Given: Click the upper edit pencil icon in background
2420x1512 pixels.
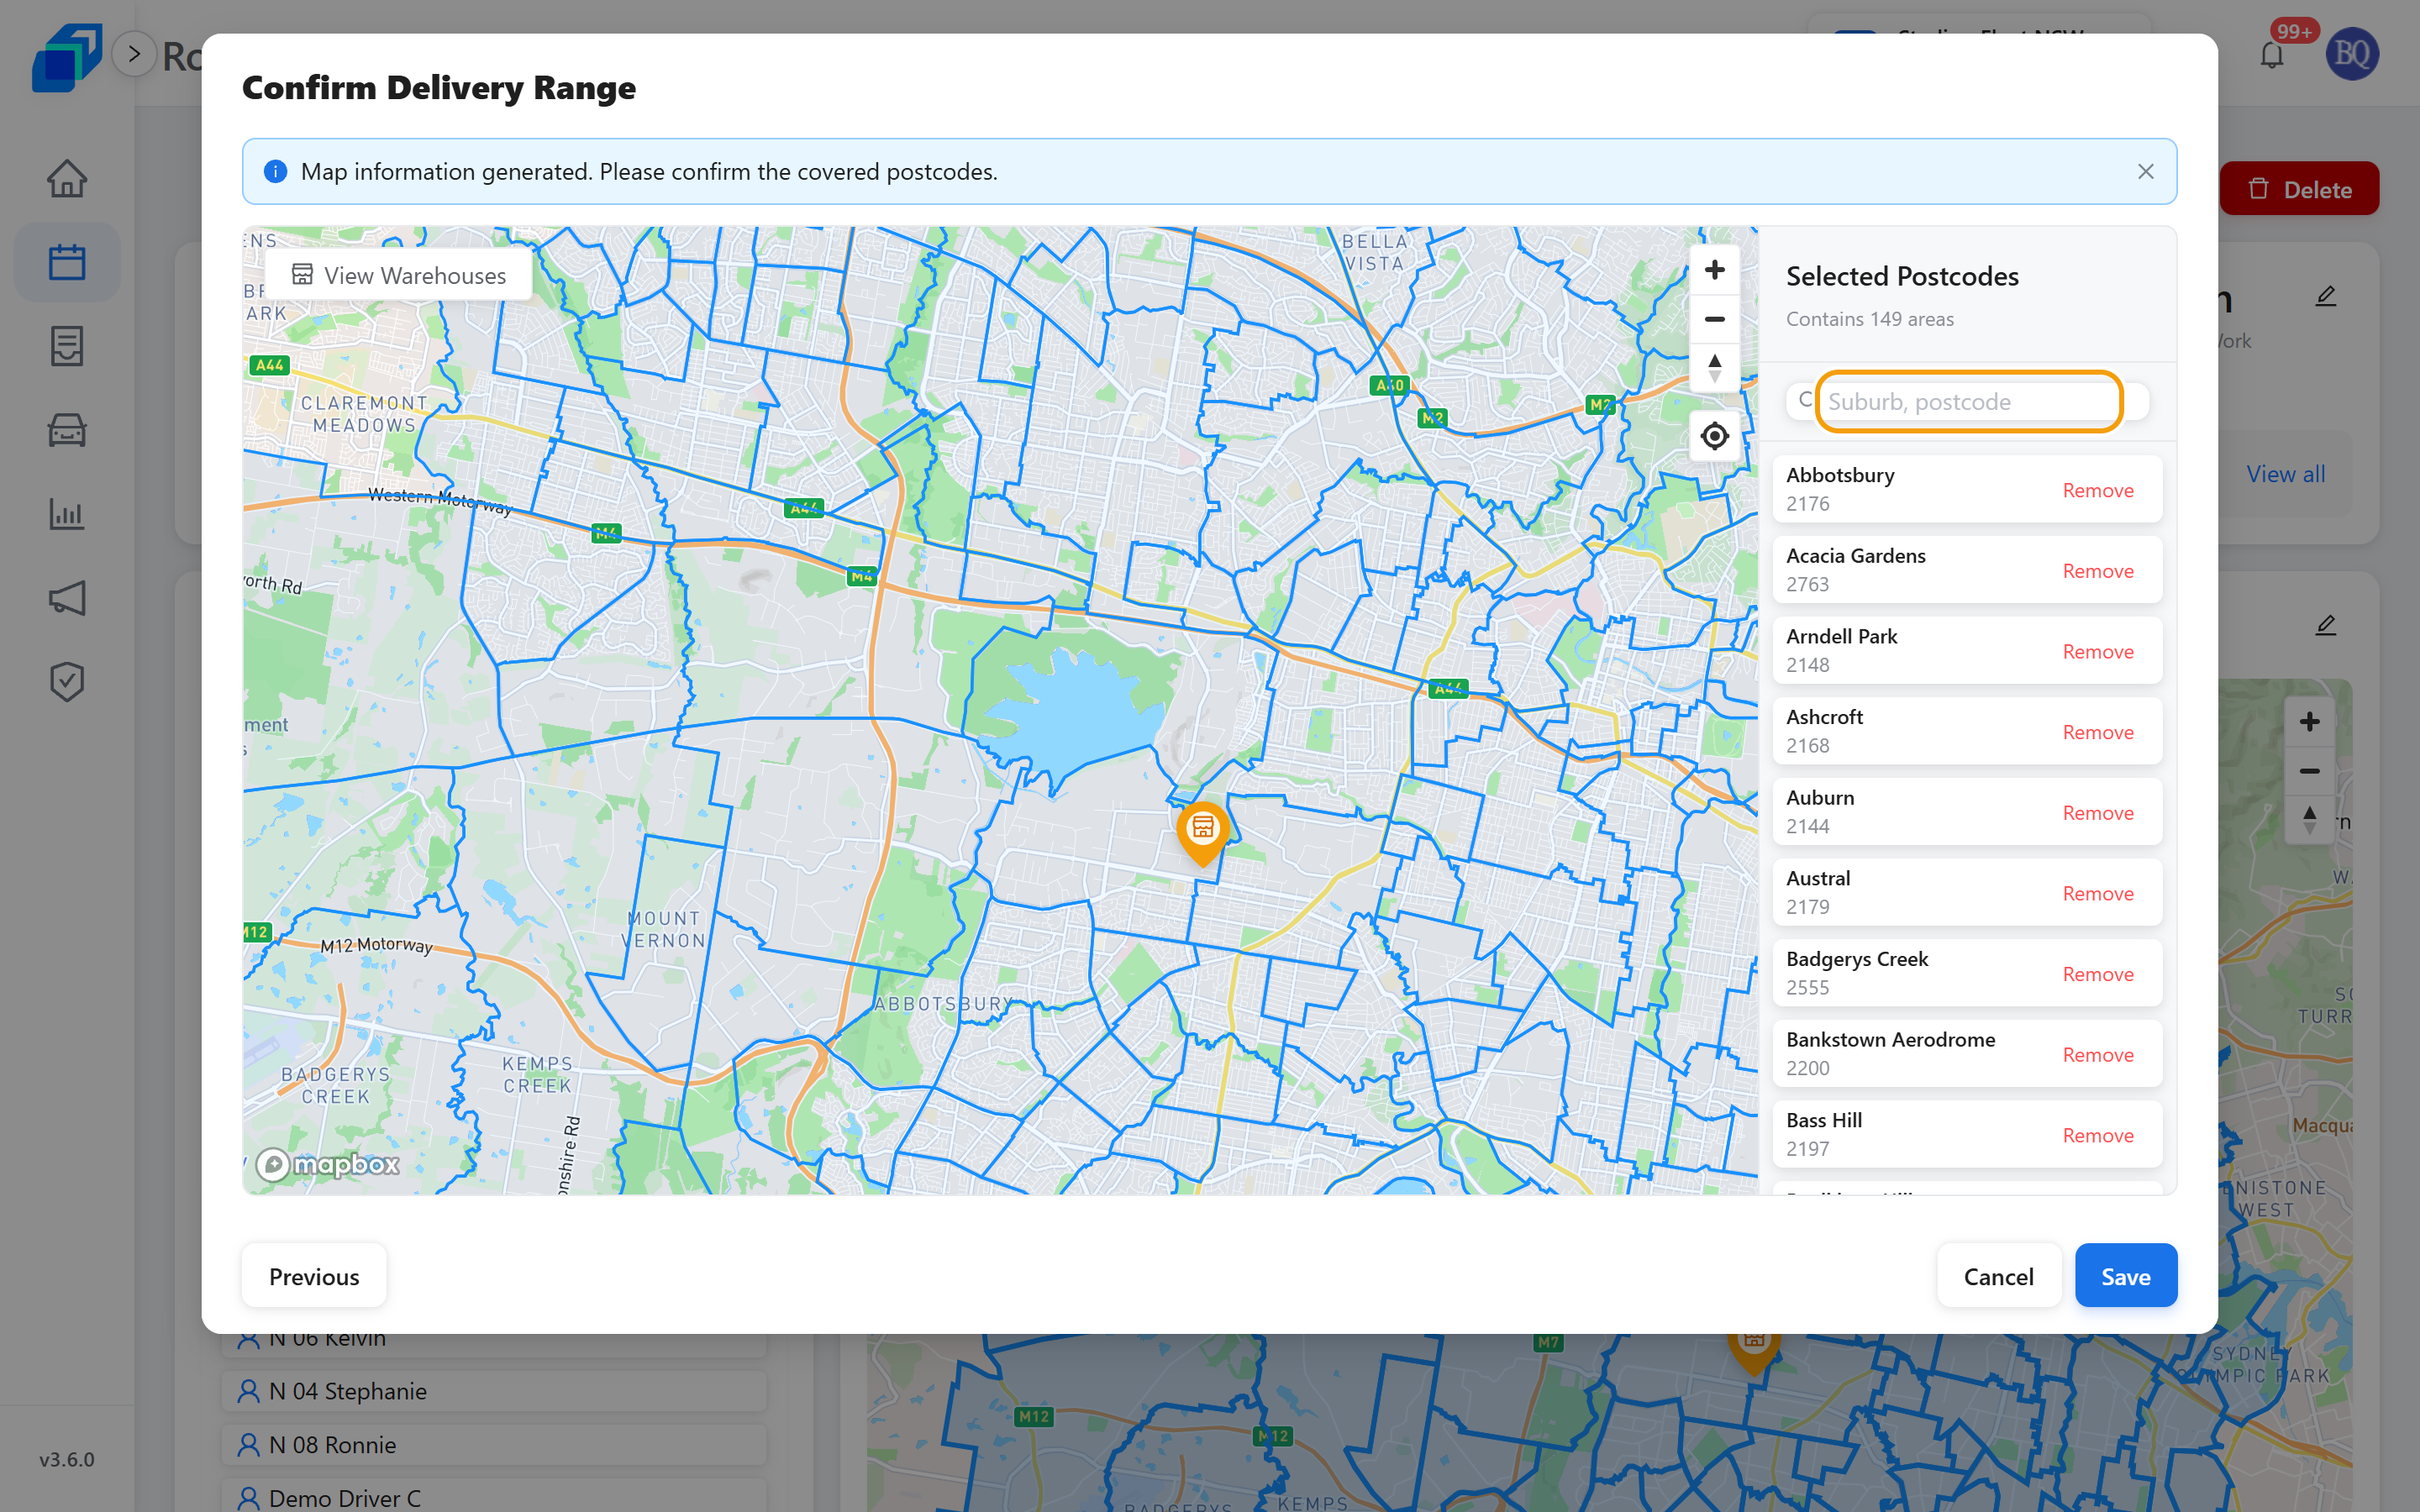Looking at the screenshot, I should (2325, 296).
